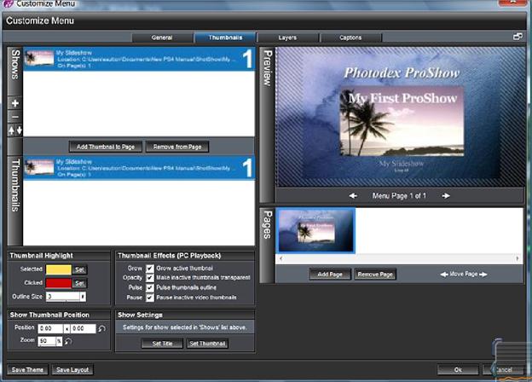Click the plus icon to add a show

(15, 103)
